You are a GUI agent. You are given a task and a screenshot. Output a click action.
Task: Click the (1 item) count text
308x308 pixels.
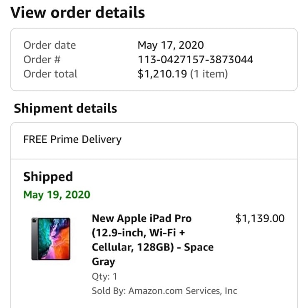(209, 74)
